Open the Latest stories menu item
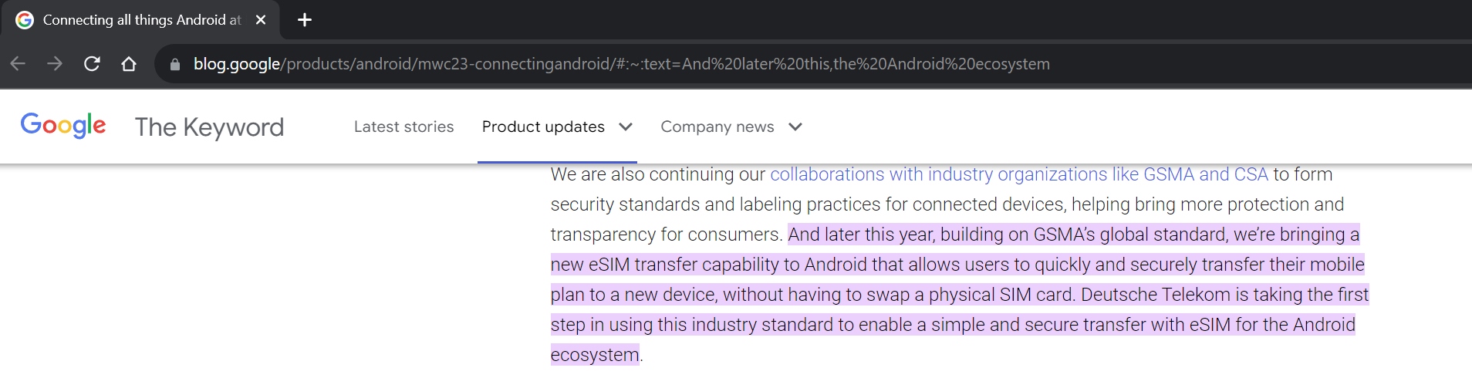This screenshot has width=1472, height=378. tap(403, 127)
